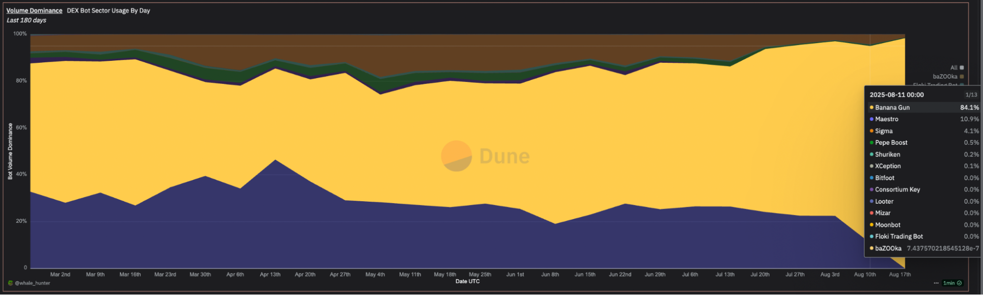Click the Jun 1st axis label
Screen dimensions: 983x295
pyautogui.click(x=515, y=275)
